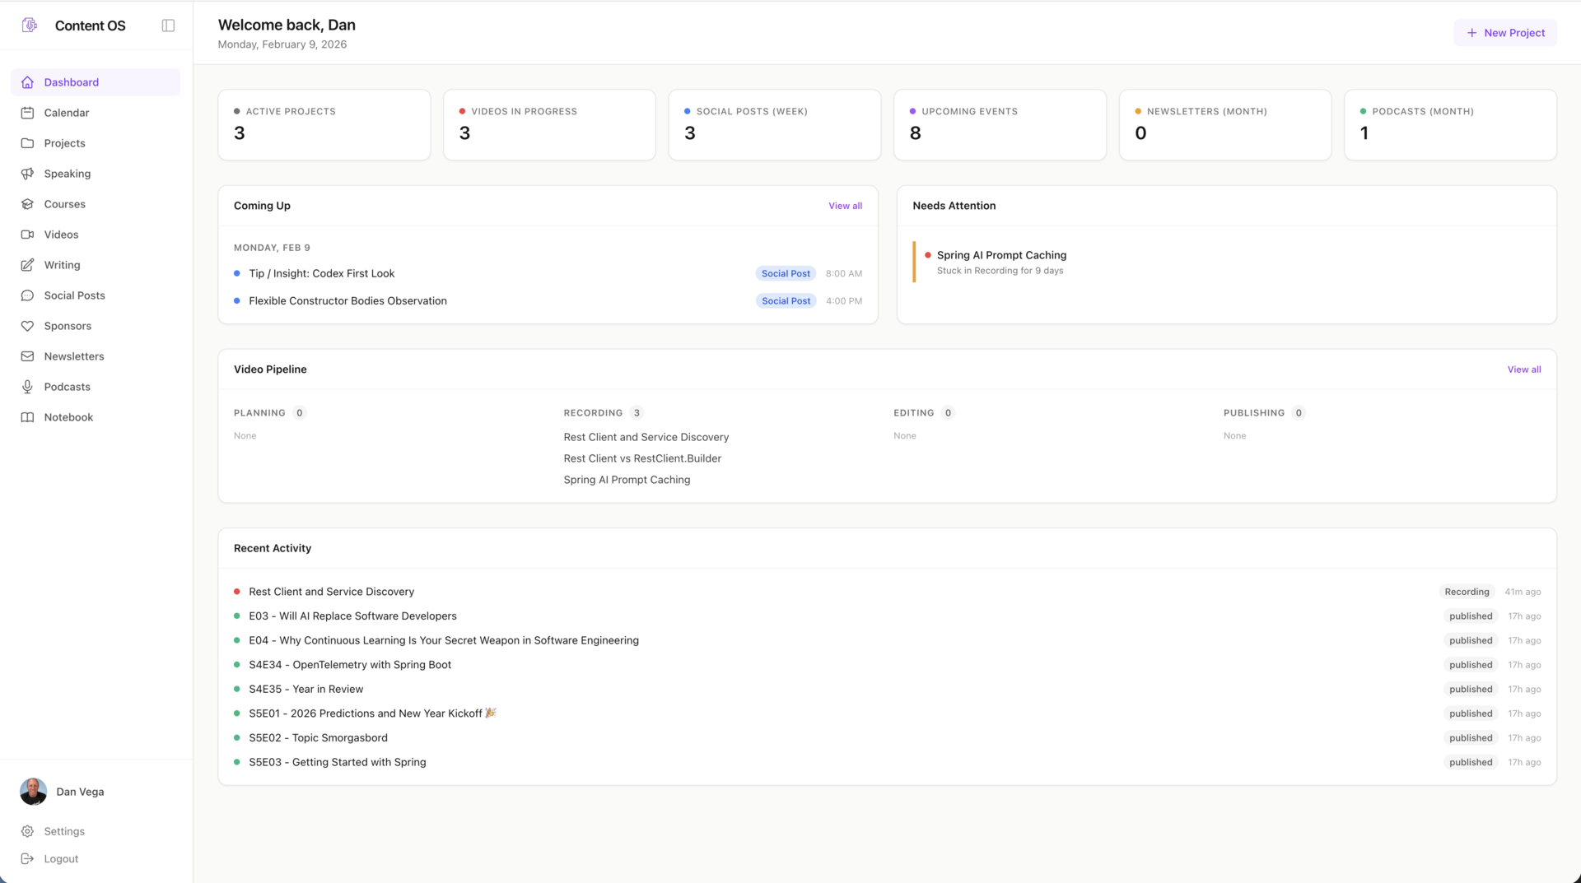
Task: Click the Notebook book icon
Action: 27,417
